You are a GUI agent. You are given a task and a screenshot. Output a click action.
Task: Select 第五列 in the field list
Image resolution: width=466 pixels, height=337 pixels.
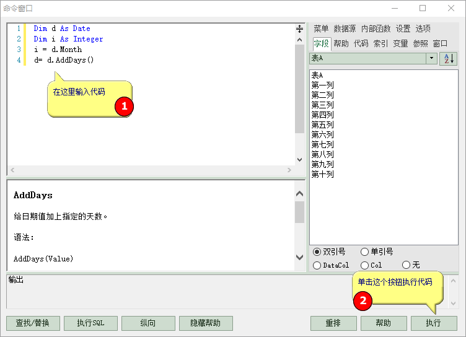322,125
